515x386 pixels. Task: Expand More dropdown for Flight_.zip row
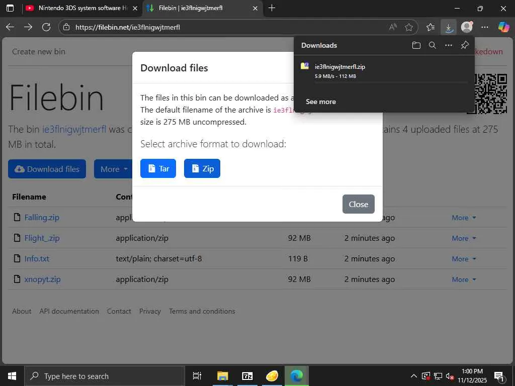click(x=464, y=238)
